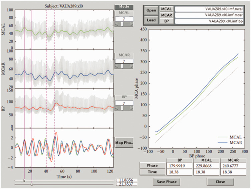This screenshot has width=251, height=189.
Task: Click the Map Phase button
Action: click(124, 142)
